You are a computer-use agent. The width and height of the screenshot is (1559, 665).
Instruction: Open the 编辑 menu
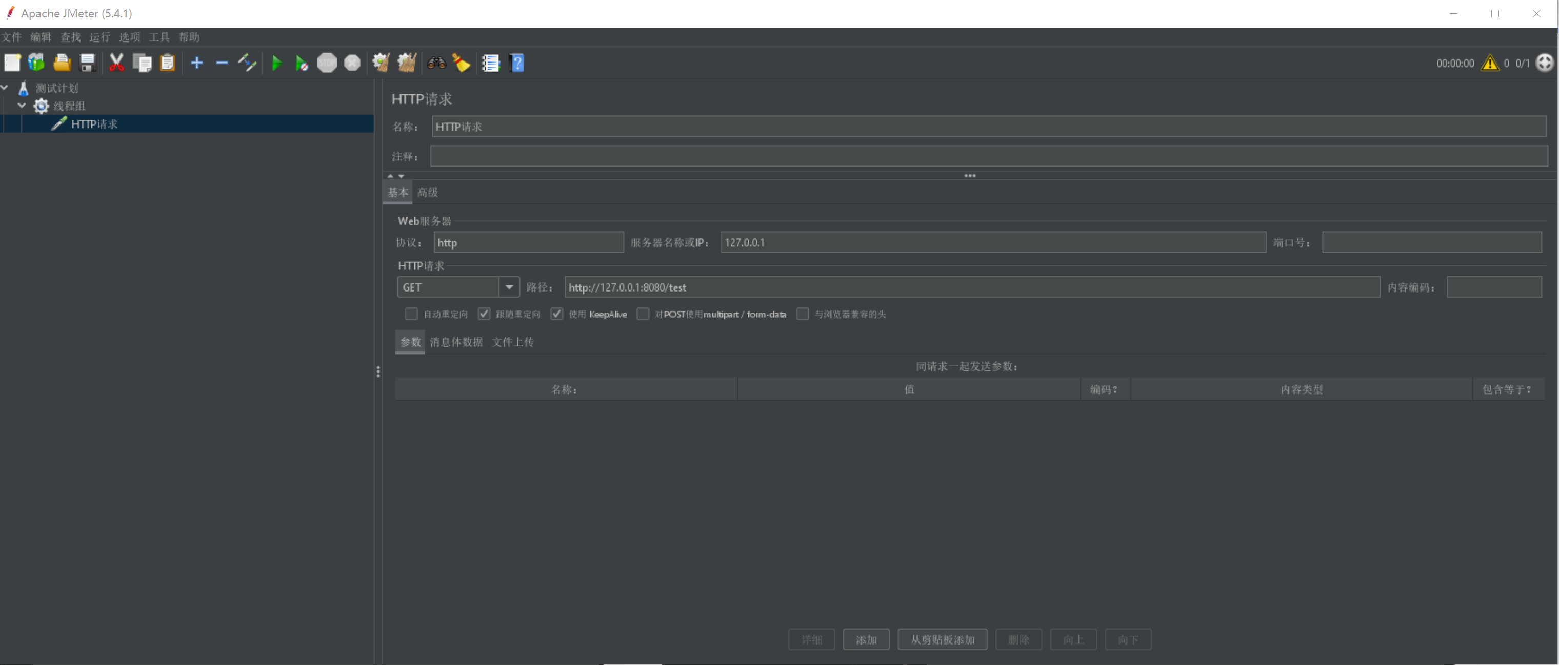41,37
